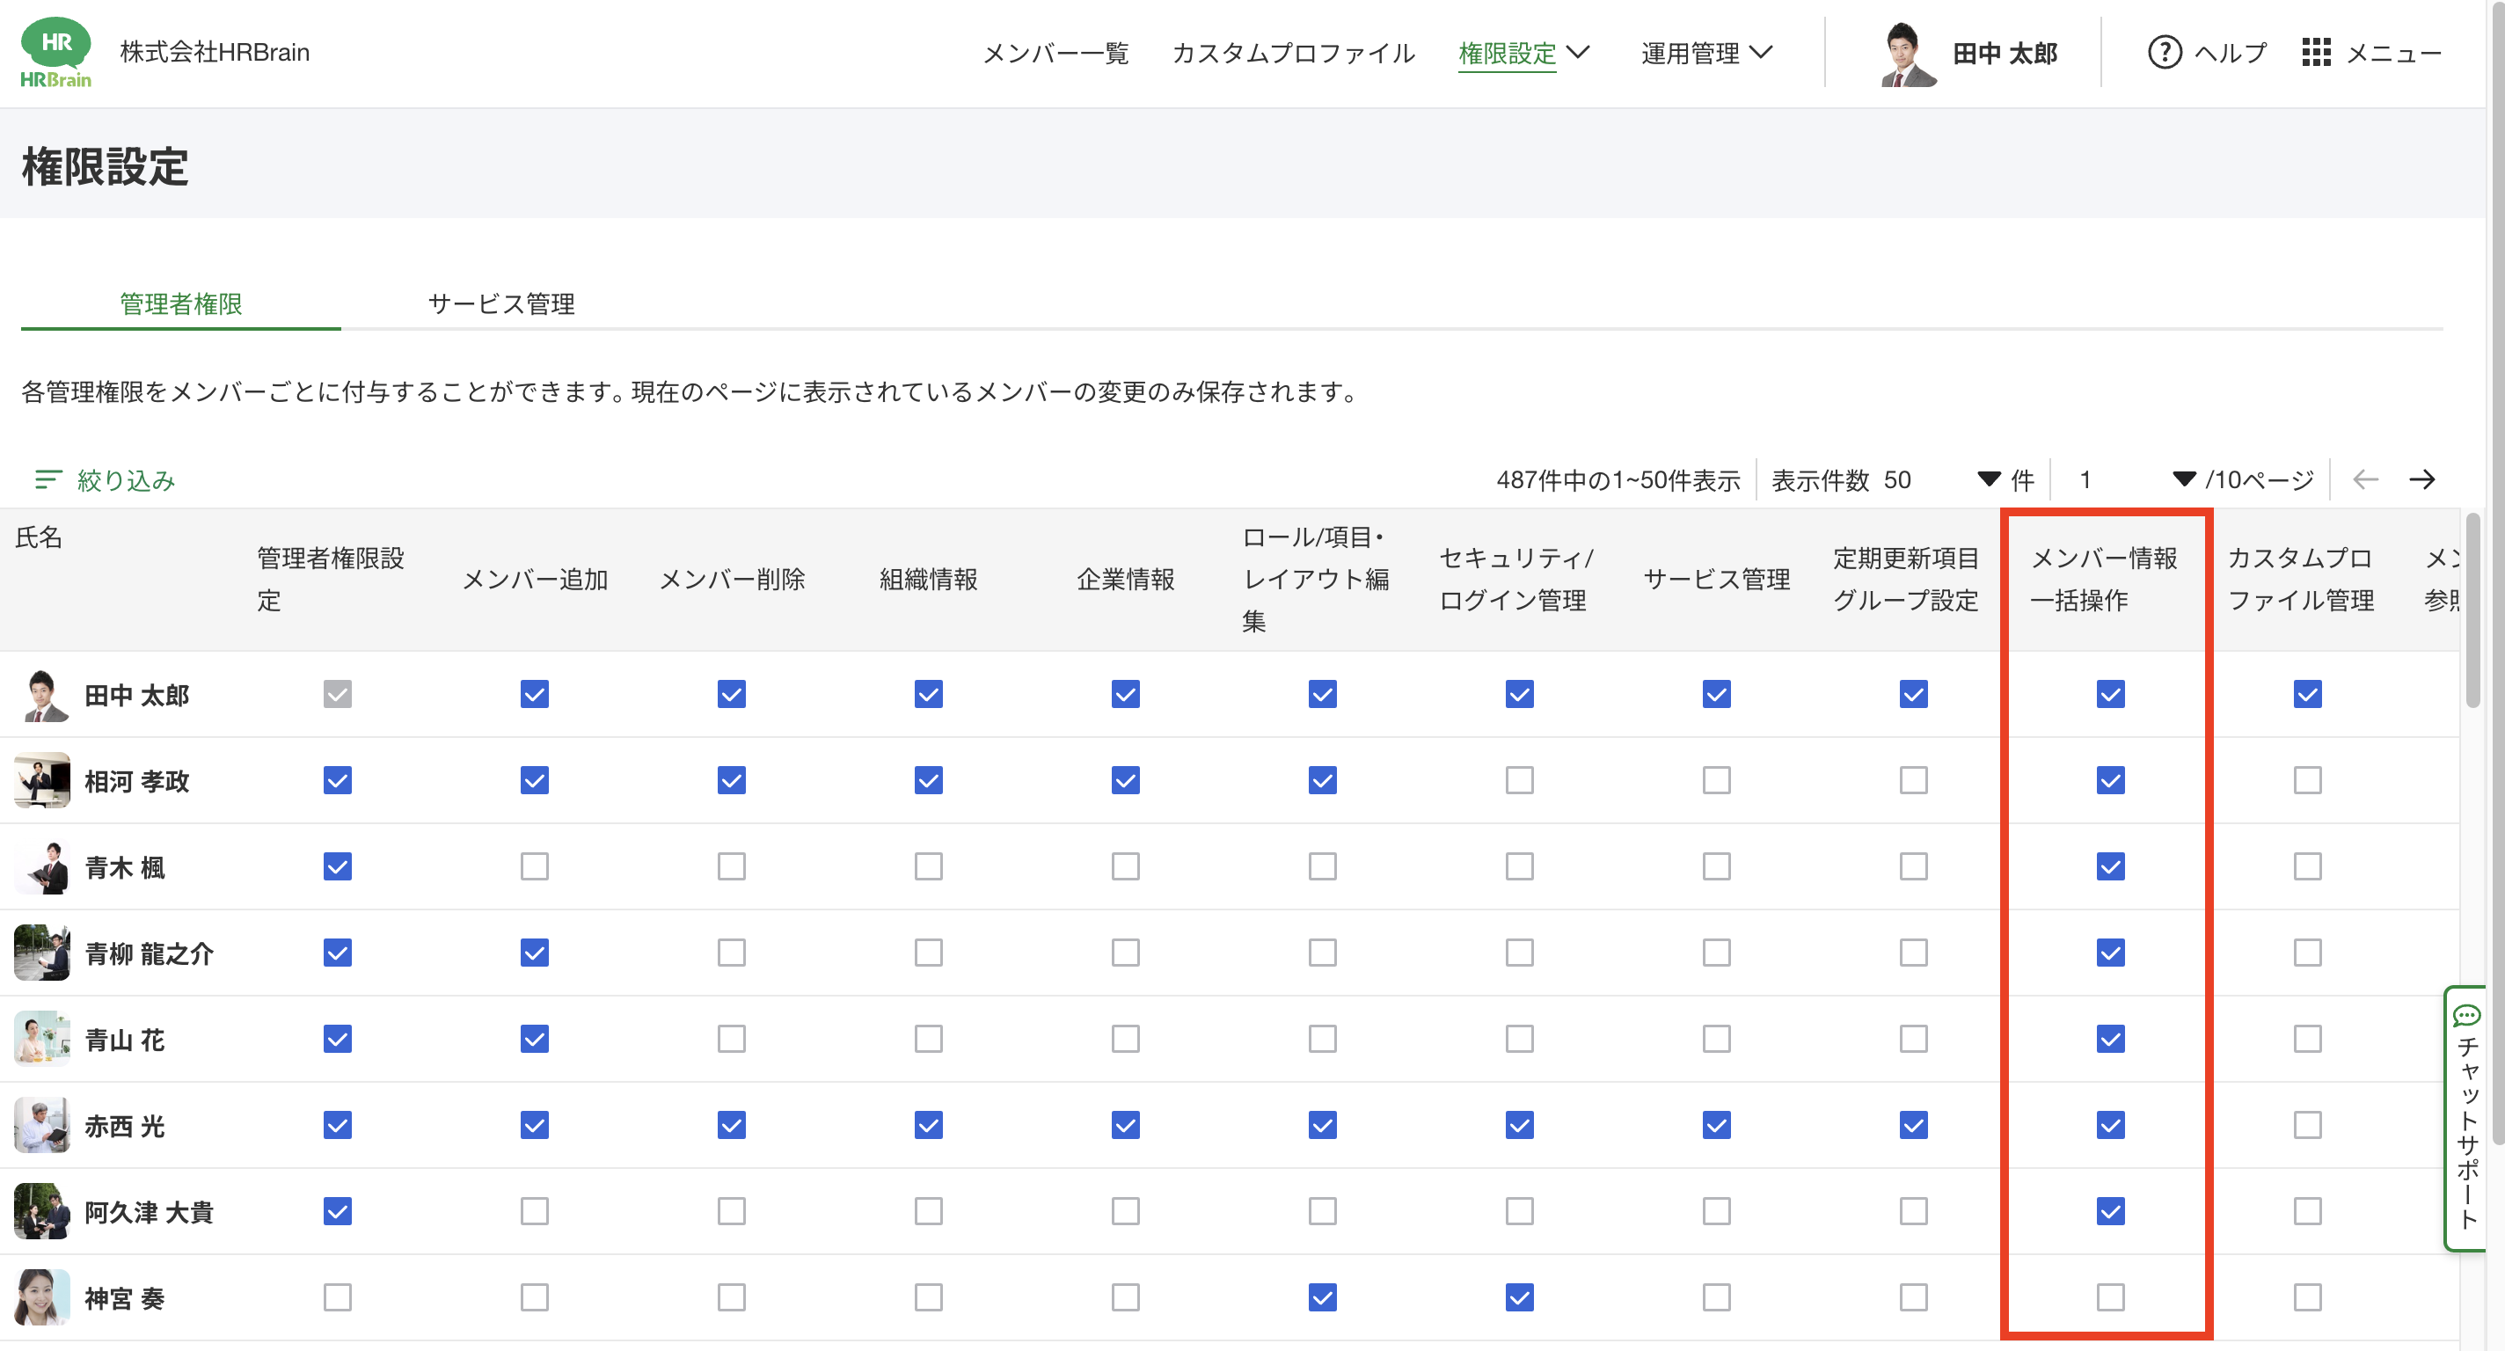
Task: Click 田中 太郎's avatar in header
Action: (x=1907, y=53)
